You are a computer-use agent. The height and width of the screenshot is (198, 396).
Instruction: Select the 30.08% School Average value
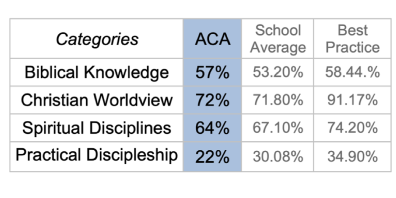[x=278, y=157]
